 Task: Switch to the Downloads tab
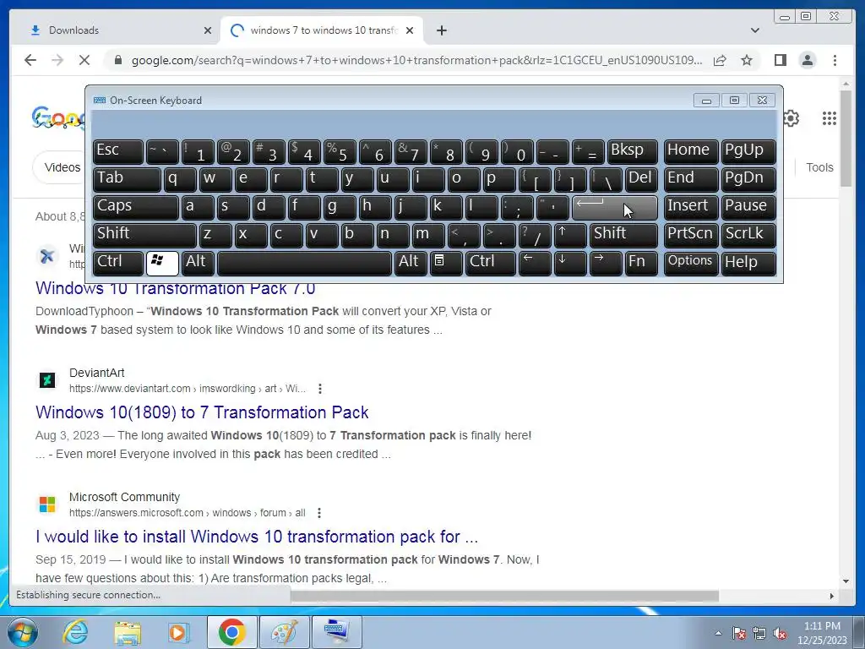pyautogui.click(x=115, y=30)
